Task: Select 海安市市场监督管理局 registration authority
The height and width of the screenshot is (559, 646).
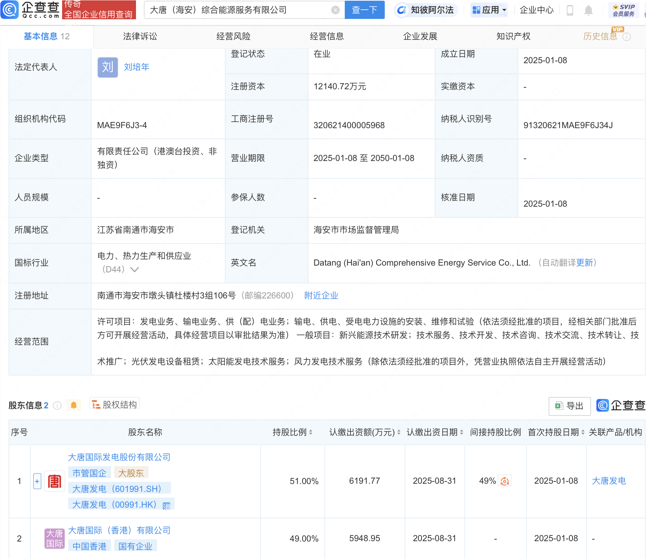Action: click(356, 230)
